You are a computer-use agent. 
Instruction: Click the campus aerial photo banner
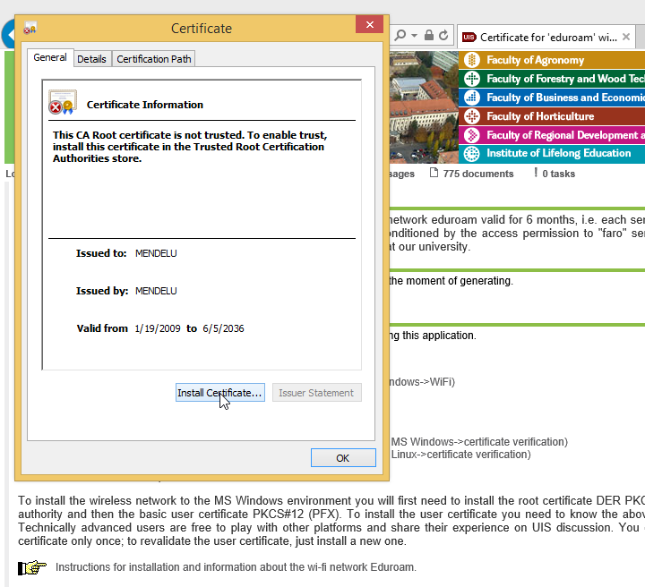(424, 106)
